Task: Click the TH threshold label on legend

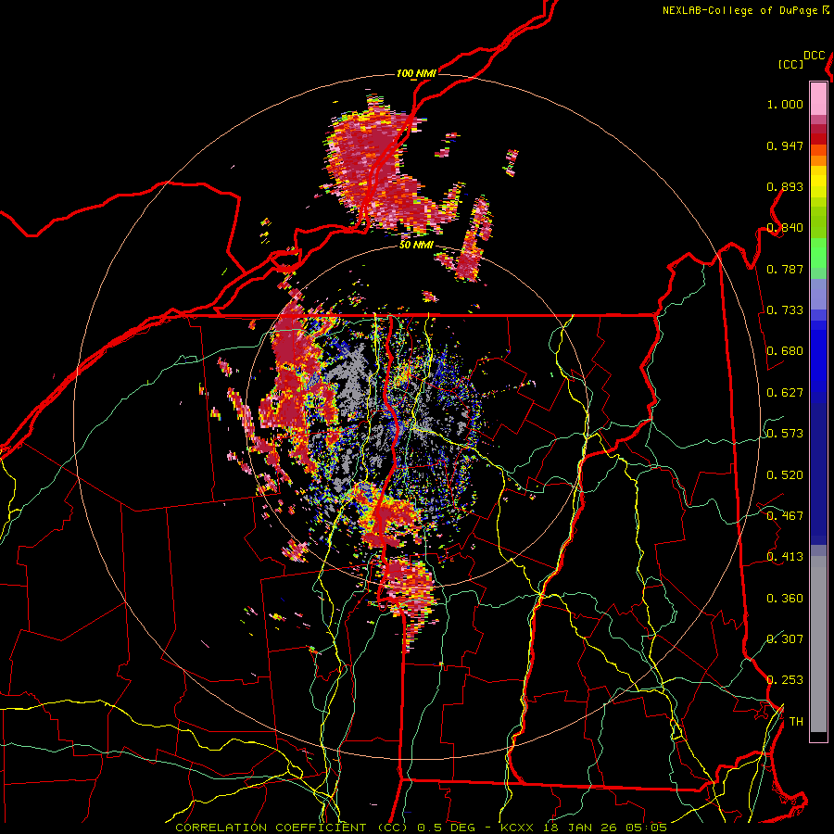Action: pyautogui.click(x=796, y=722)
